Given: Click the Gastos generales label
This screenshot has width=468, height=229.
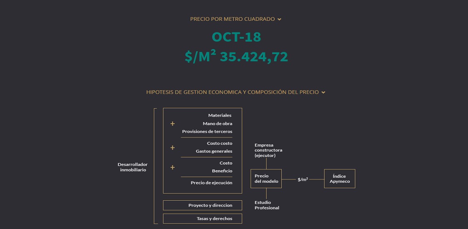Looking at the screenshot, I should [x=214, y=151].
